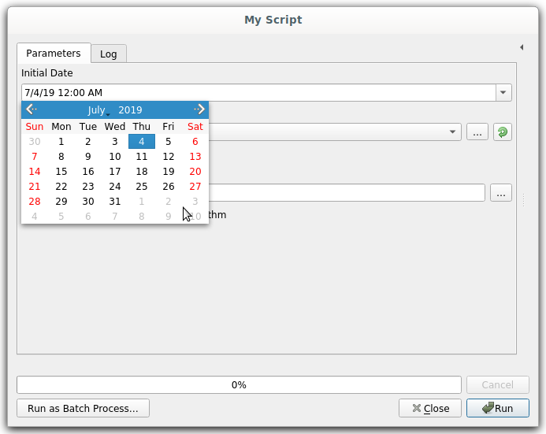Select July 19 in the calendar
The width and height of the screenshot is (546, 434).
tap(169, 171)
